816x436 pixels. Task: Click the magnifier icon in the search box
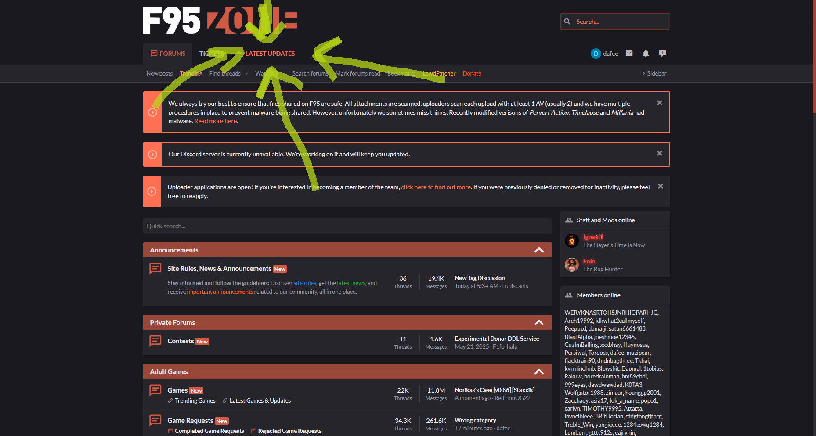567,22
